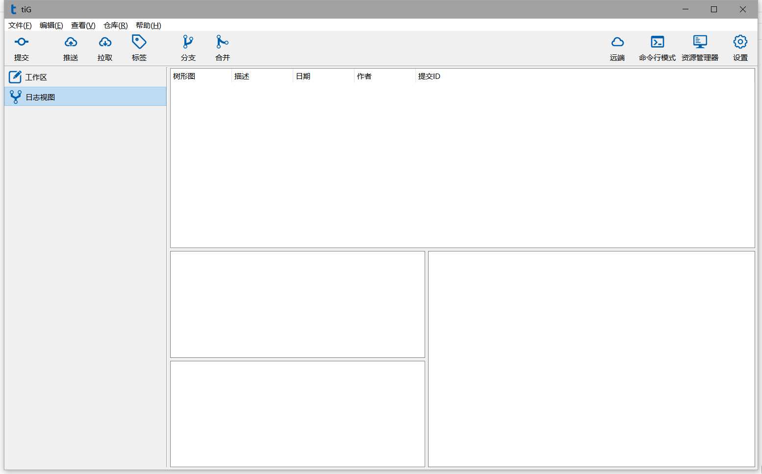Image resolution: width=762 pixels, height=474 pixels.
Task: Open the 帮助(H) menu
Action: click(x=149, y=25)
